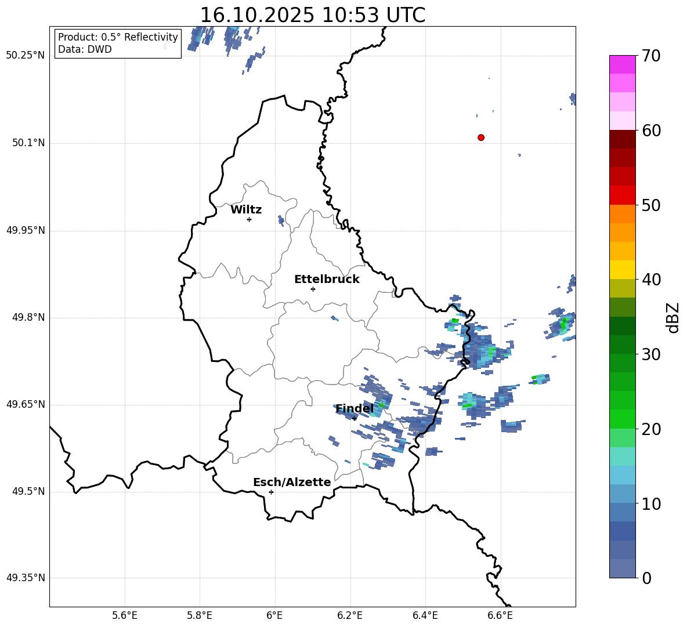
Task: Click the Esch/Alzette cross marker
Action: pyautogui.click(x=271, y=492)
